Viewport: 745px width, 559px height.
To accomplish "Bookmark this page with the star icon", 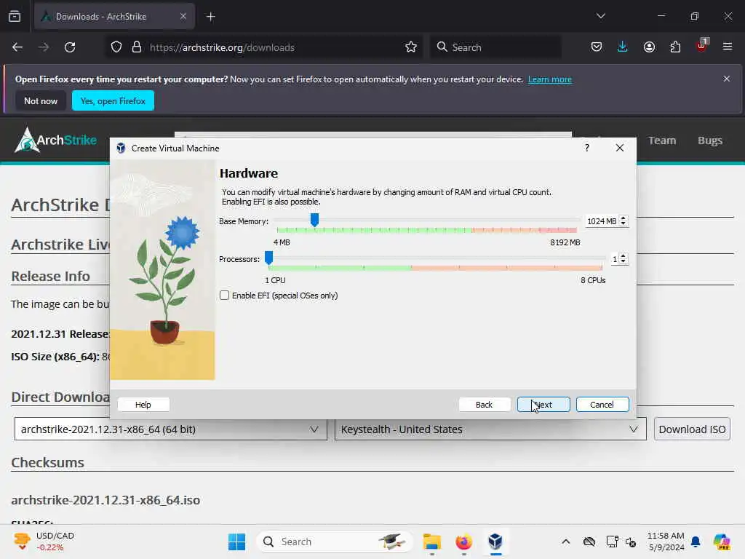I will [x=411, y=47].
